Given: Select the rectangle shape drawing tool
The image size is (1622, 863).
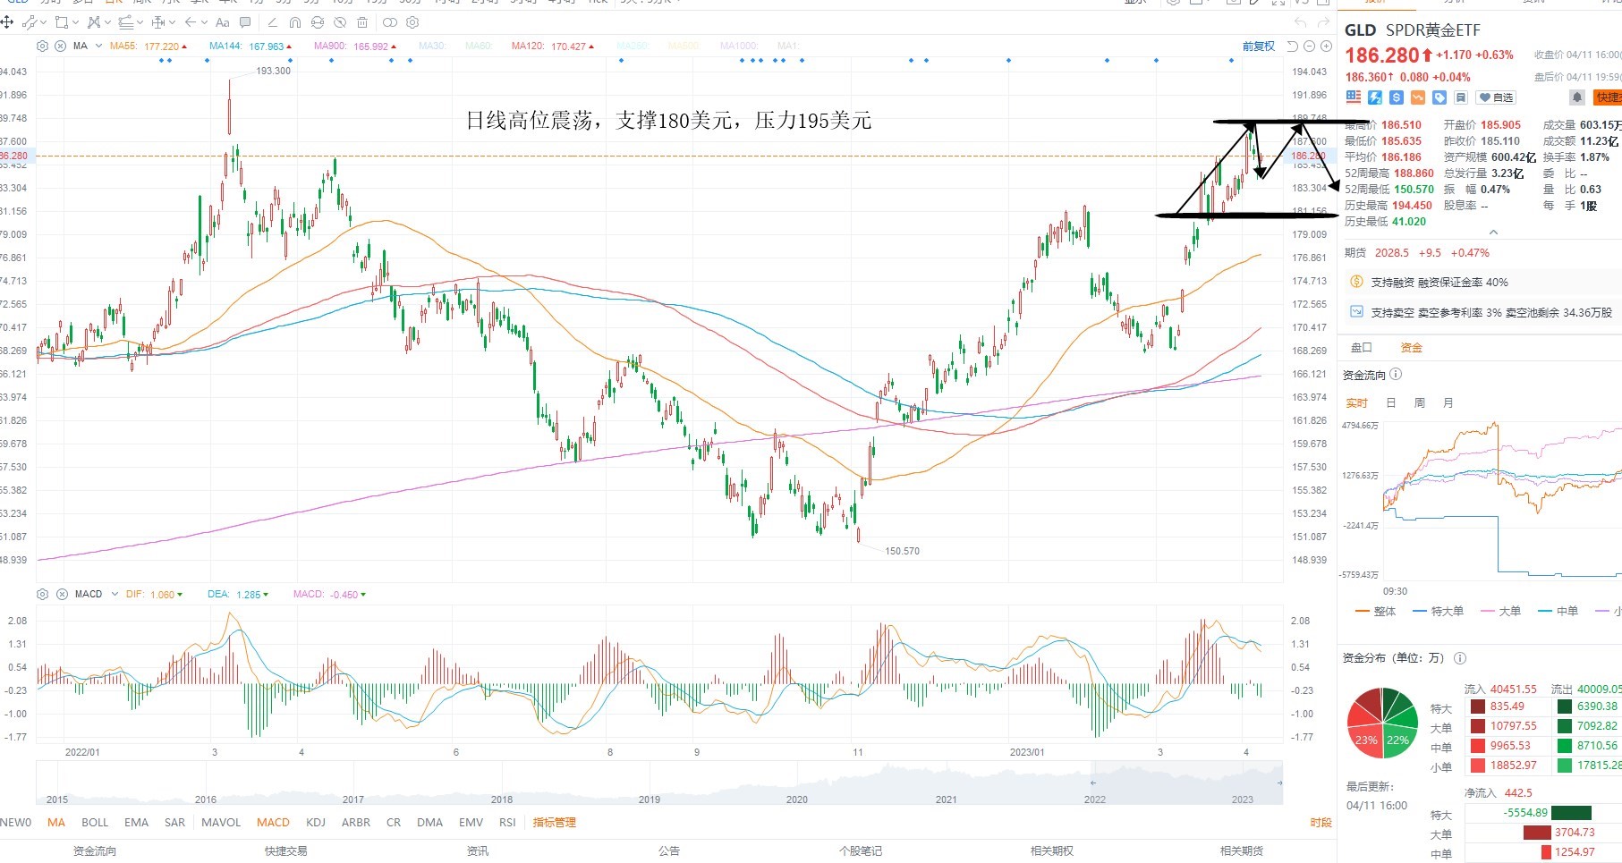Looking at the screenshot, I should coord(62,21).
